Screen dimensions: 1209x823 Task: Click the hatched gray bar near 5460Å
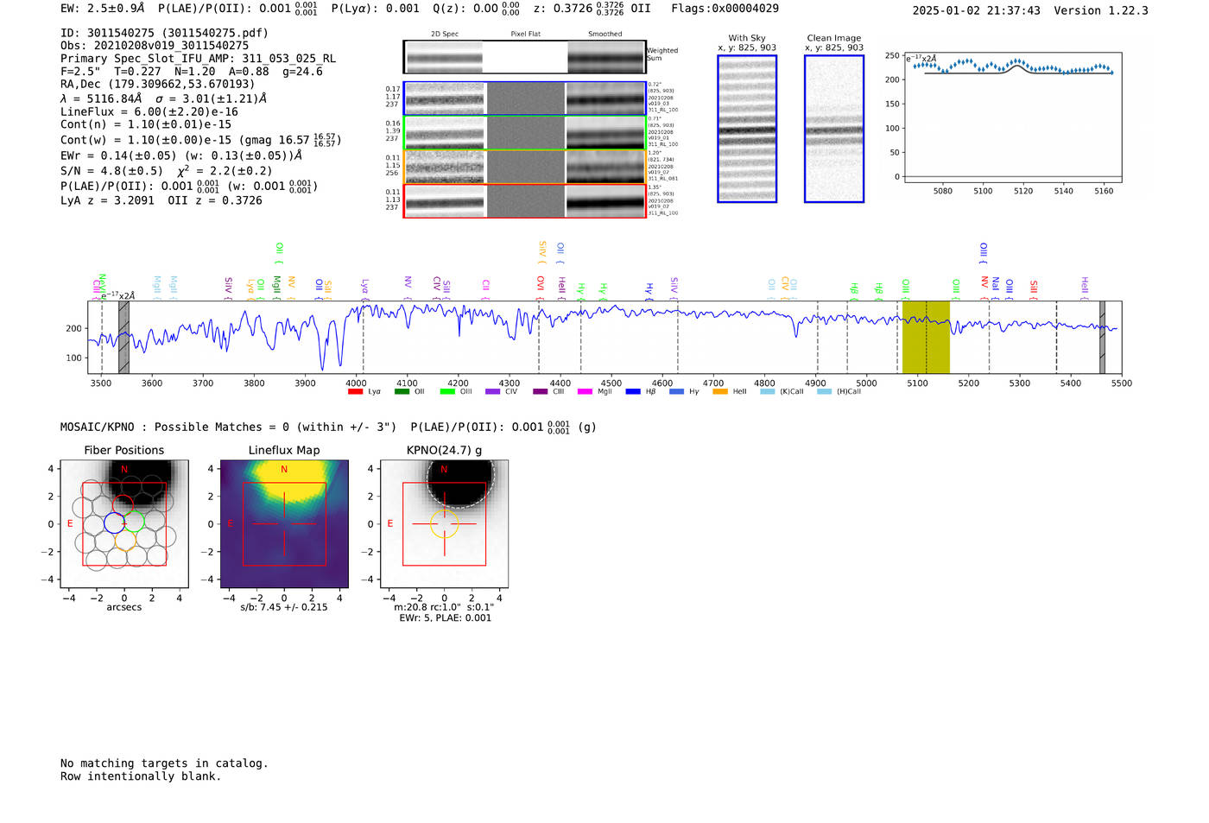click(1102, 337)
